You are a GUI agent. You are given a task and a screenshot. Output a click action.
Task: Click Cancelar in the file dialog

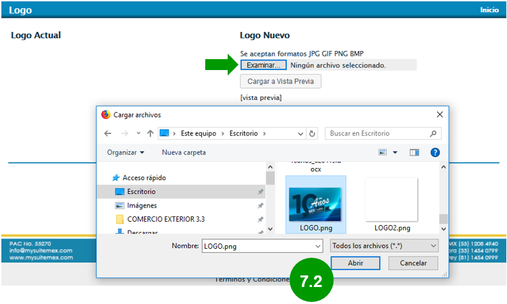tap(413, 263)
